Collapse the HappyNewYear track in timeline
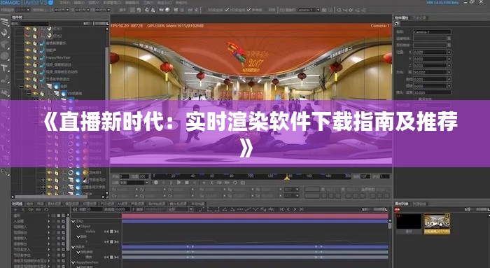 click(x=73, y=262)
